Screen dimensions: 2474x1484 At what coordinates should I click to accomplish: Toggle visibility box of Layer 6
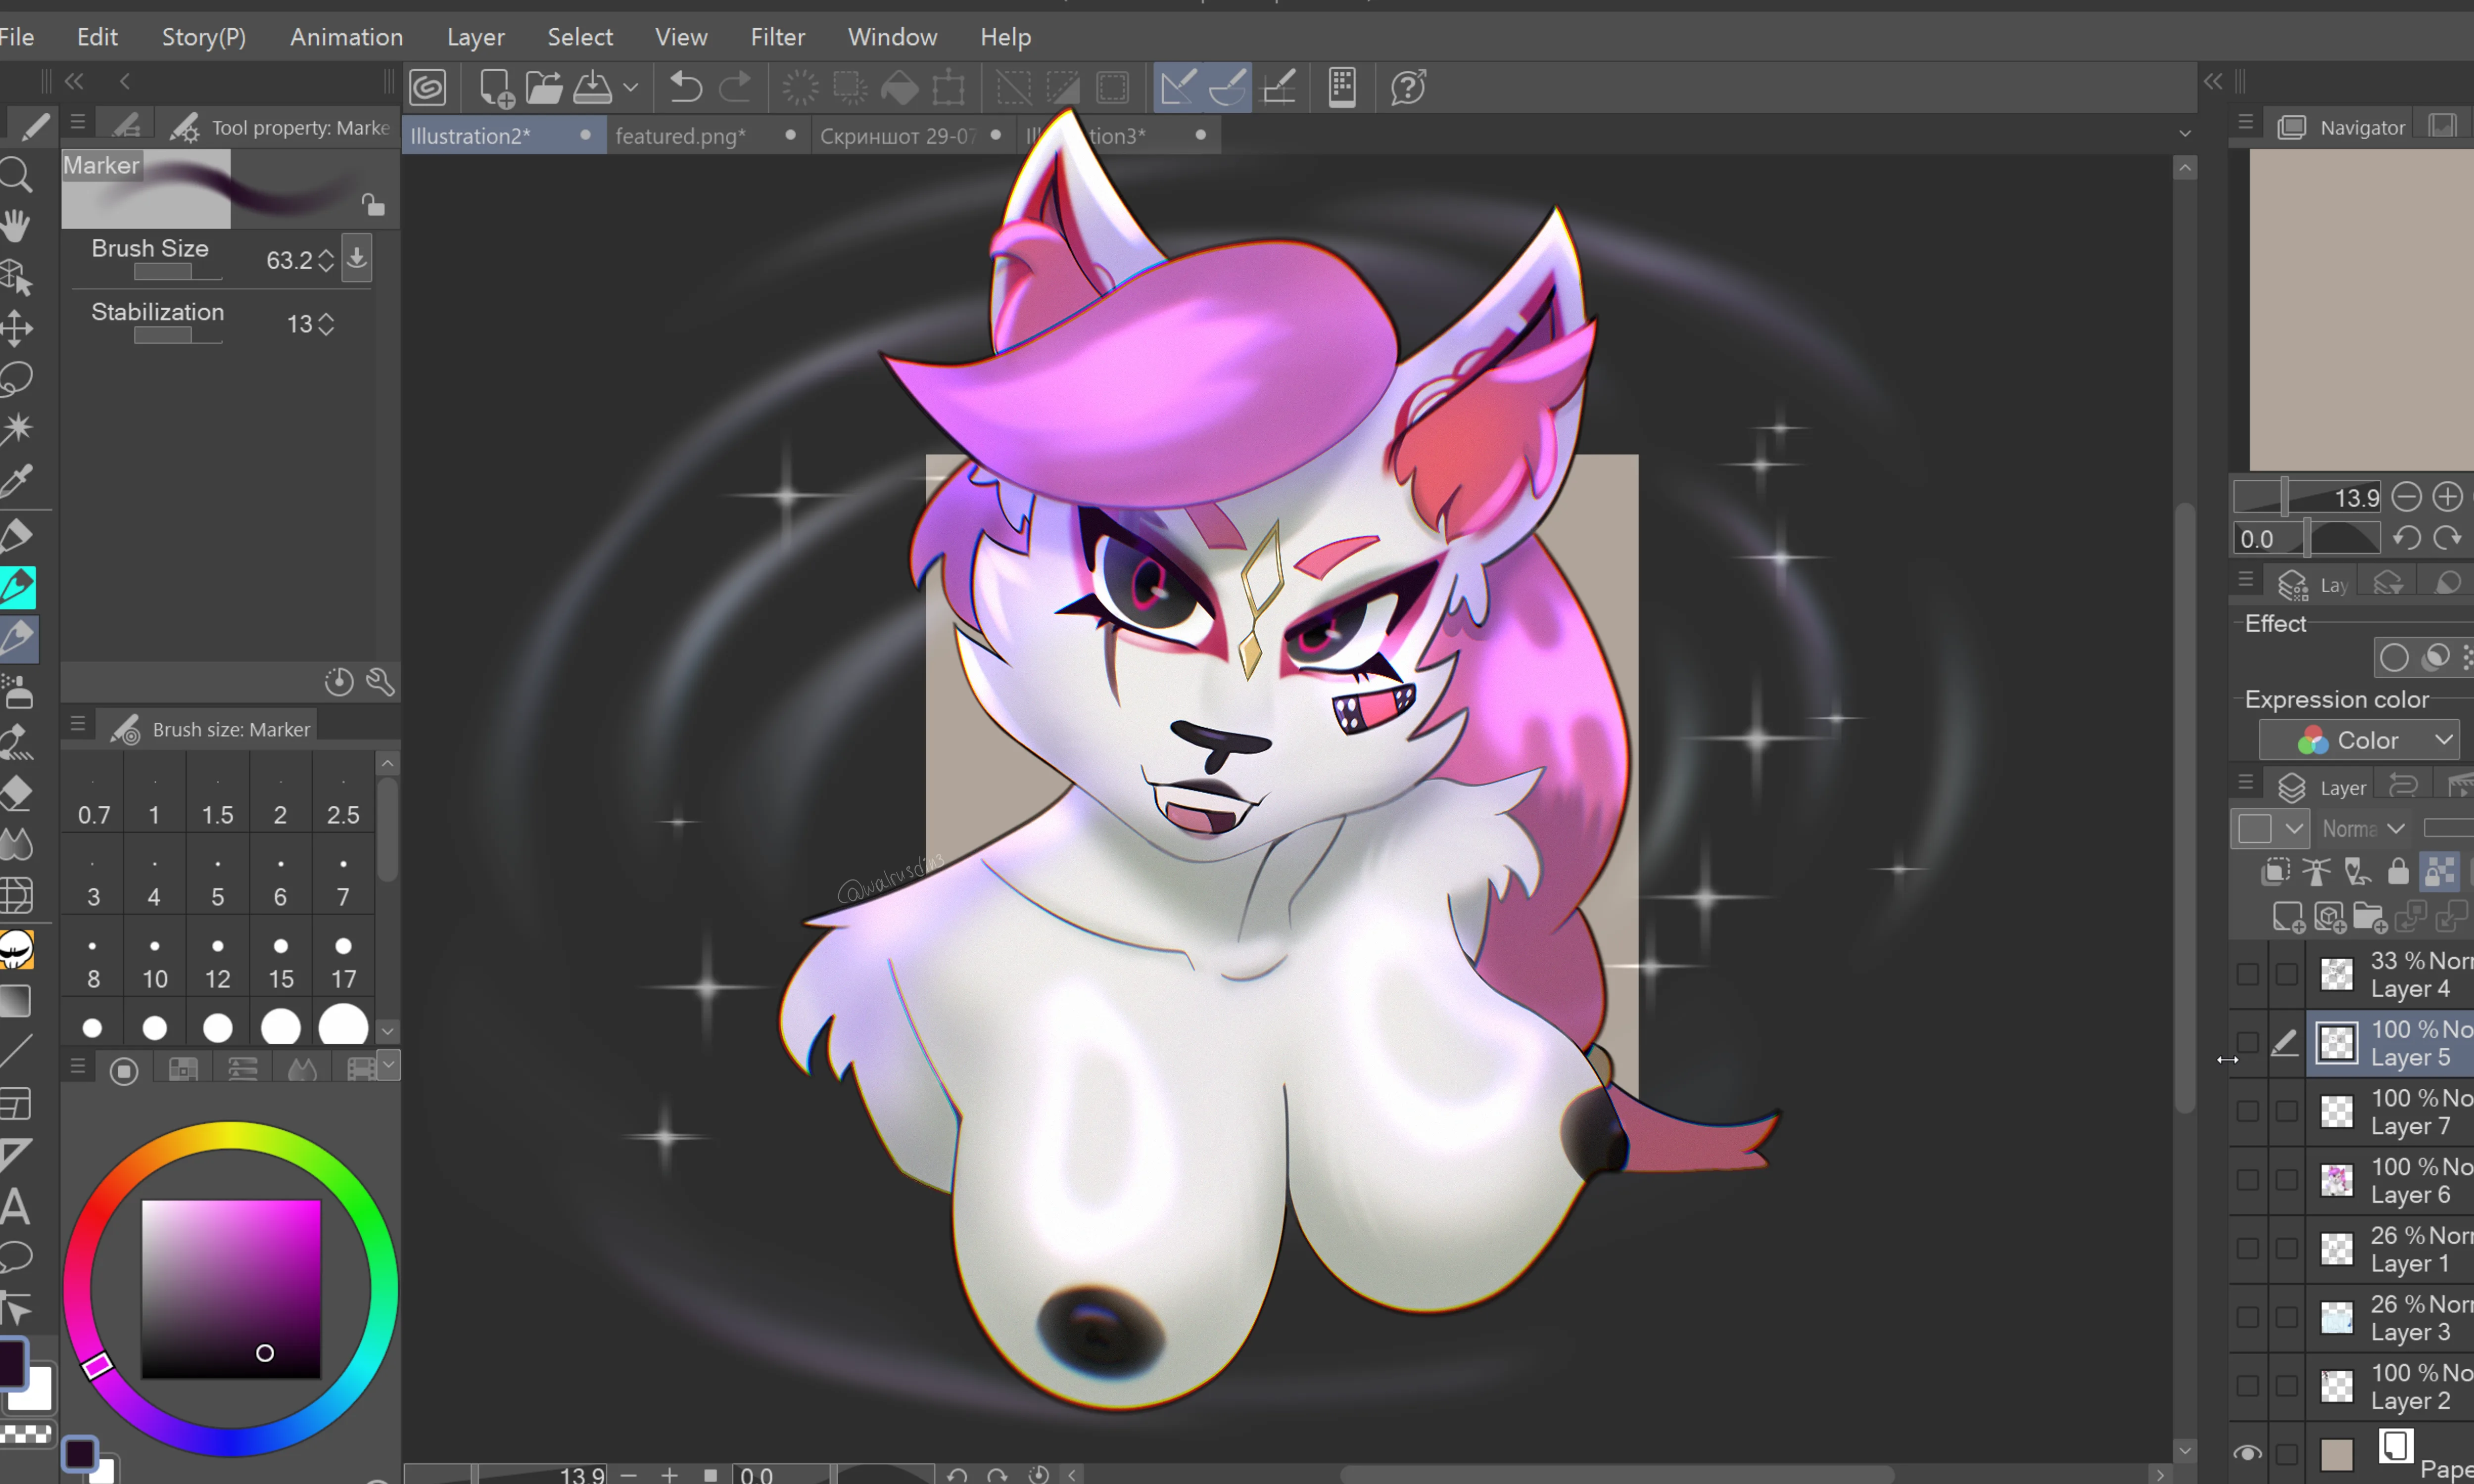2247,1180
